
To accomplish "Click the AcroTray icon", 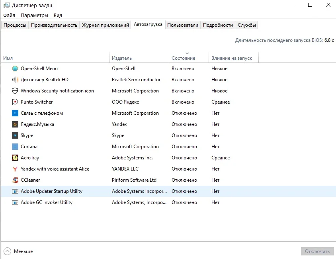I will (15, 158).
